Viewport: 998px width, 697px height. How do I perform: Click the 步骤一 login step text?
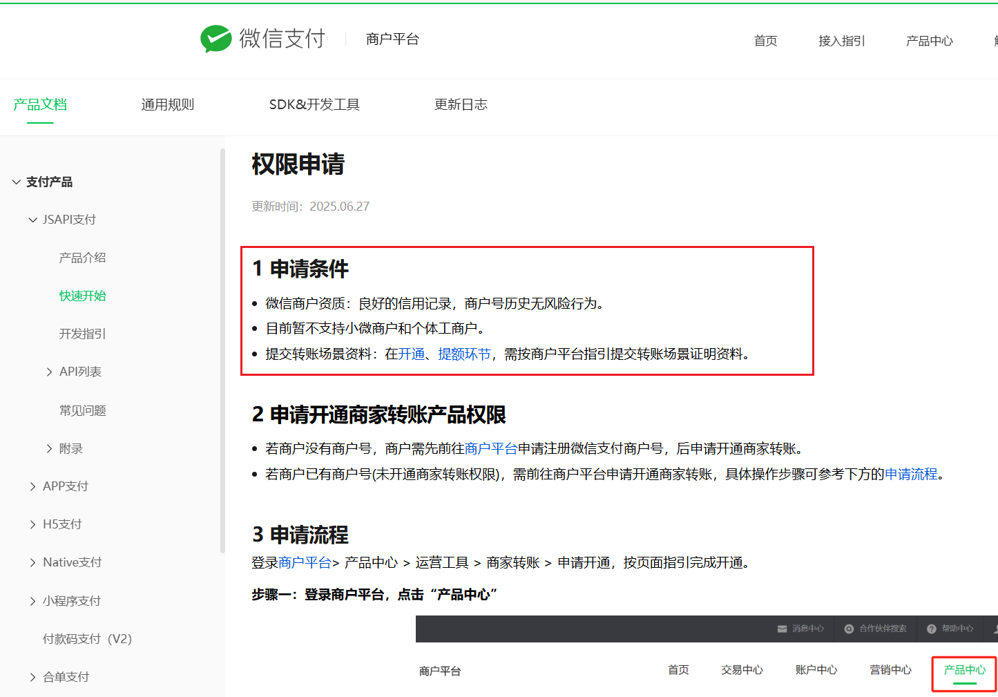(x=374, y=594)
